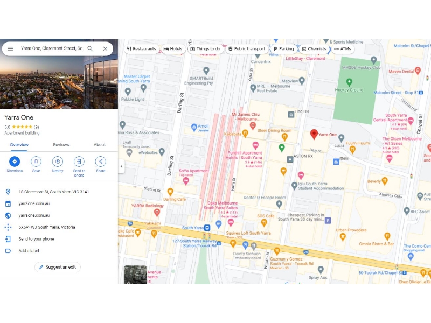Open the satellite layers thumbnail
Screen dimensions: 431x323
(x=135, y=275)
